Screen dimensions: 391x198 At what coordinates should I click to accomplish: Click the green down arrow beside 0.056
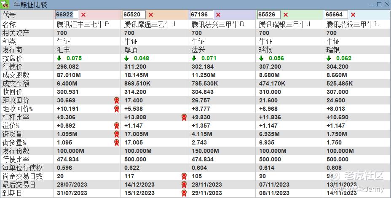click(x=261, y=58)
